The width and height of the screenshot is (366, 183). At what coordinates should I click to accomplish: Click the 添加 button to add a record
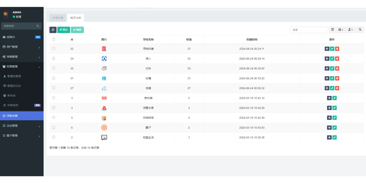tap(63, 29)
